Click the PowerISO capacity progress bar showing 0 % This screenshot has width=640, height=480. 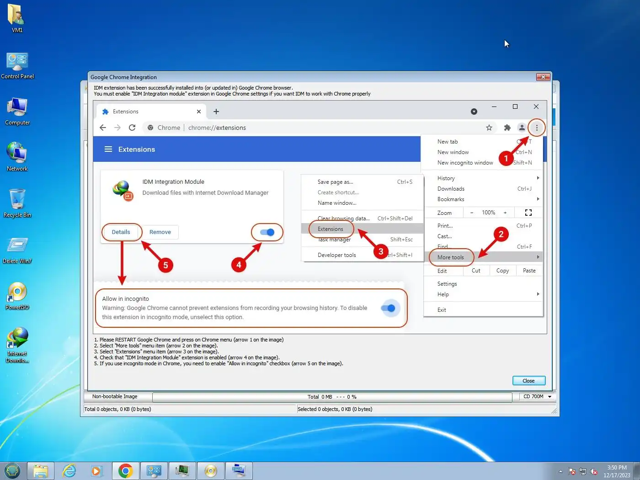click(332, 397)
